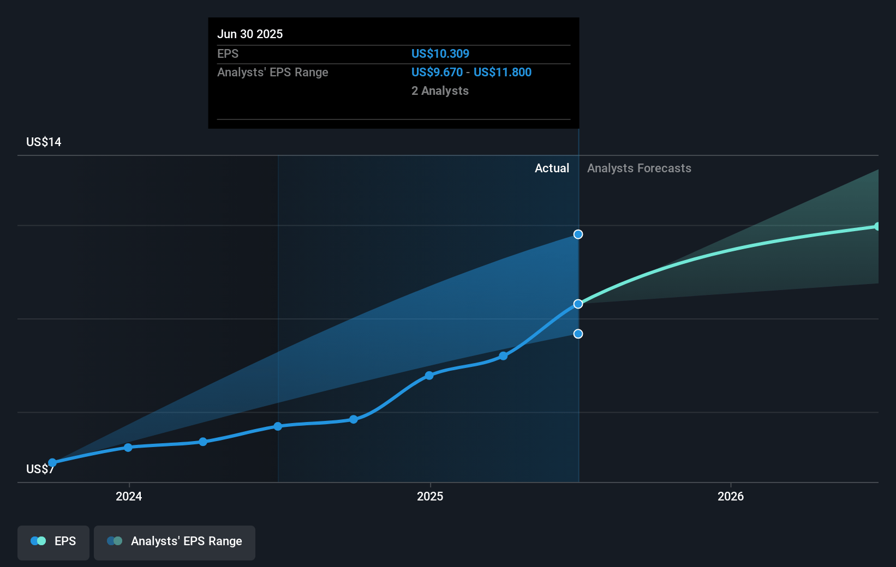Click the upper analyst range point at Jun 2025

(x=578, y=234)
